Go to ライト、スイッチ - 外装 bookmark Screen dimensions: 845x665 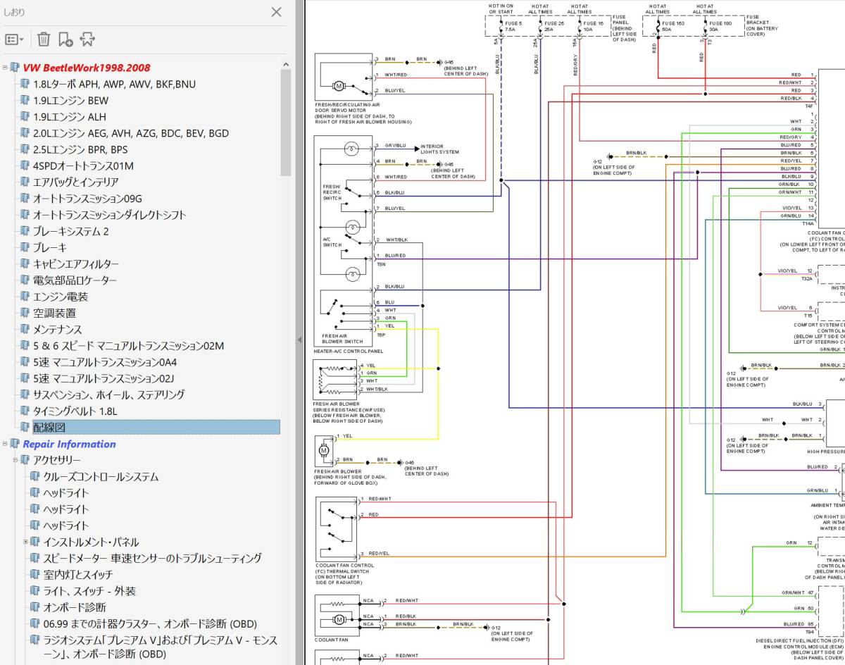[89, 591]
